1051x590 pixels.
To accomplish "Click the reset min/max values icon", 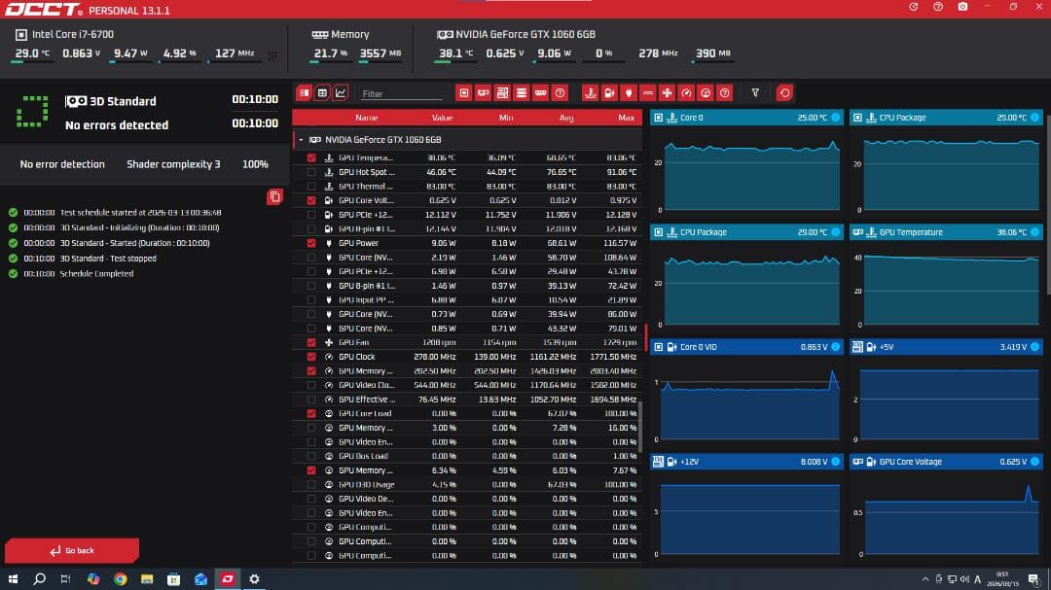I will click(x=784, y=93).
